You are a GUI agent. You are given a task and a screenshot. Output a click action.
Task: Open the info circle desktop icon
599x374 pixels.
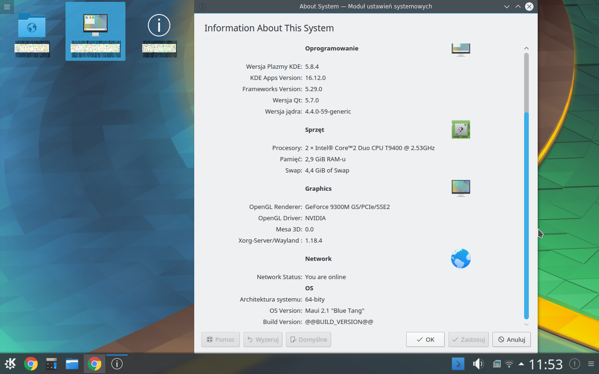159,26
